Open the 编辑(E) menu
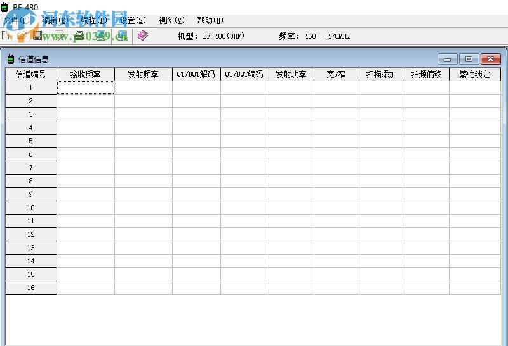The height and width of the screenshot is (346, 508). click(55, 20)
